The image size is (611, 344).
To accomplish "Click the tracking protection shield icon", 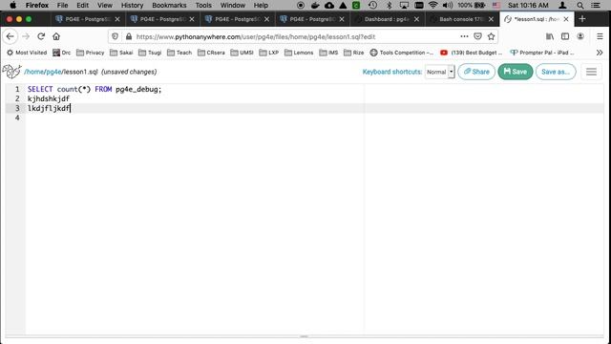I will pyautogui.click(x=115, y=36).
